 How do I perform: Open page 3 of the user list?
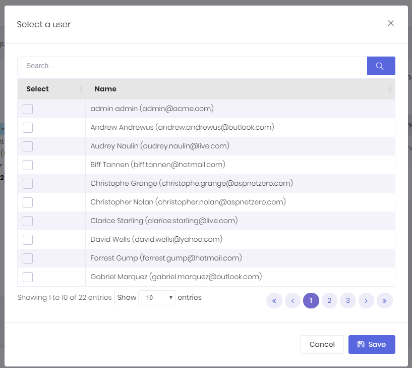point(348,300)
